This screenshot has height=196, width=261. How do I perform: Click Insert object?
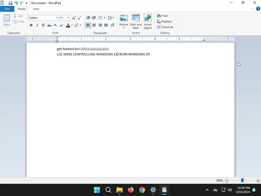[148, 22]
